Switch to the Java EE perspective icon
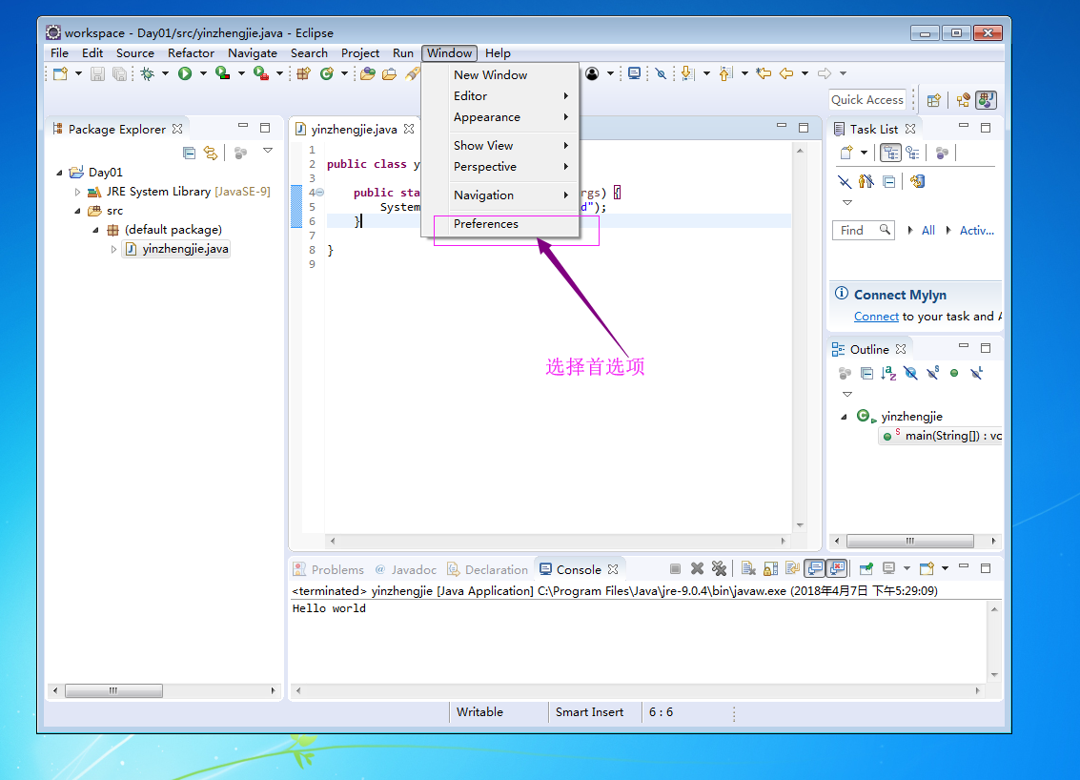Image resolution: width=1080 pixels, height=780 pixels. [x=963, y=101]
